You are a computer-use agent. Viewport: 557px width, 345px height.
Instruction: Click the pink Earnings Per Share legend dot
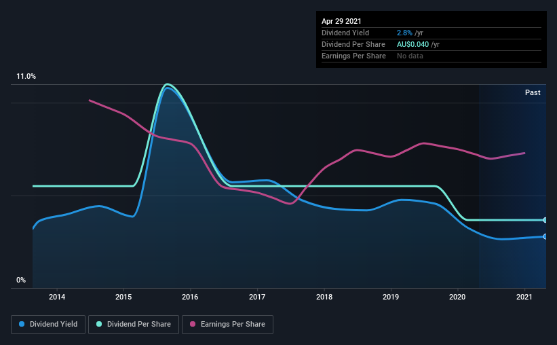tap(193, 324)
